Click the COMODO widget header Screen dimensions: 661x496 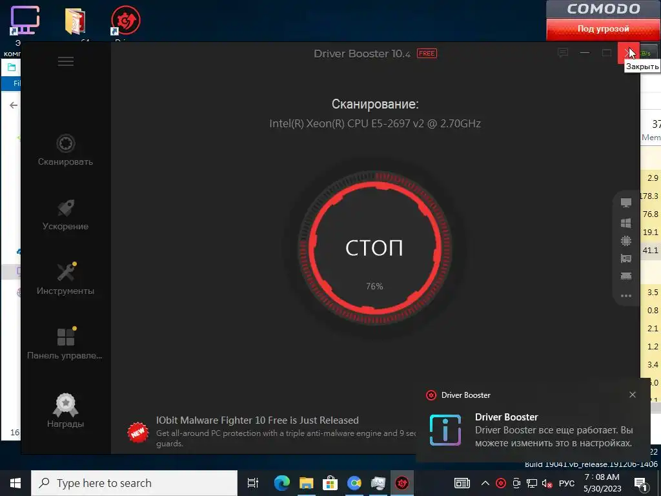point(604,9)
